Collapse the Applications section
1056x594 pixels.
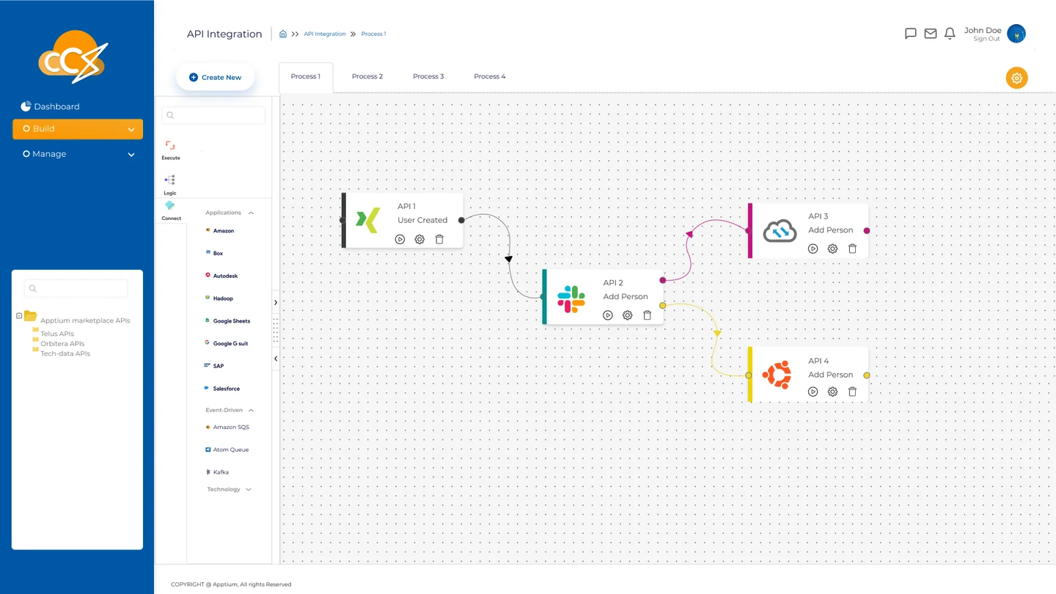click(x=251, y=213)
